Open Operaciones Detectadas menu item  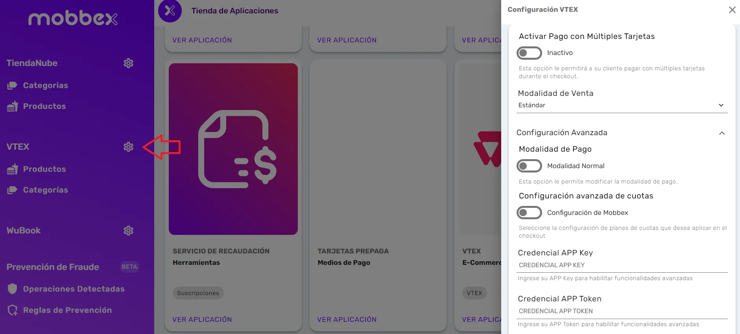(74, 289)
